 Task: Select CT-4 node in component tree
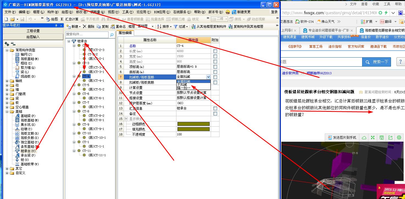[x=86, y=76]
